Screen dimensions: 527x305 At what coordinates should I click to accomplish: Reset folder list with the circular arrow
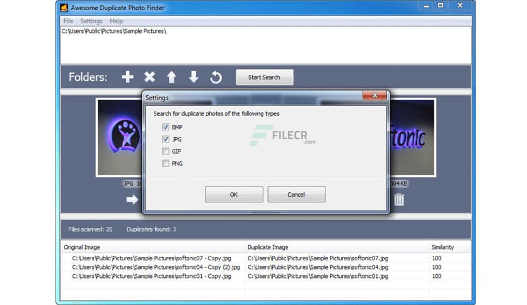pos(216,78)
